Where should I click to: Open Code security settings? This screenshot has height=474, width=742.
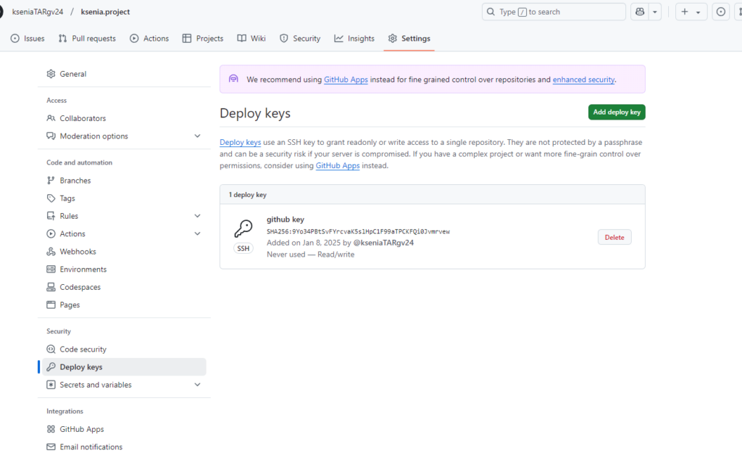pos(83,349)
